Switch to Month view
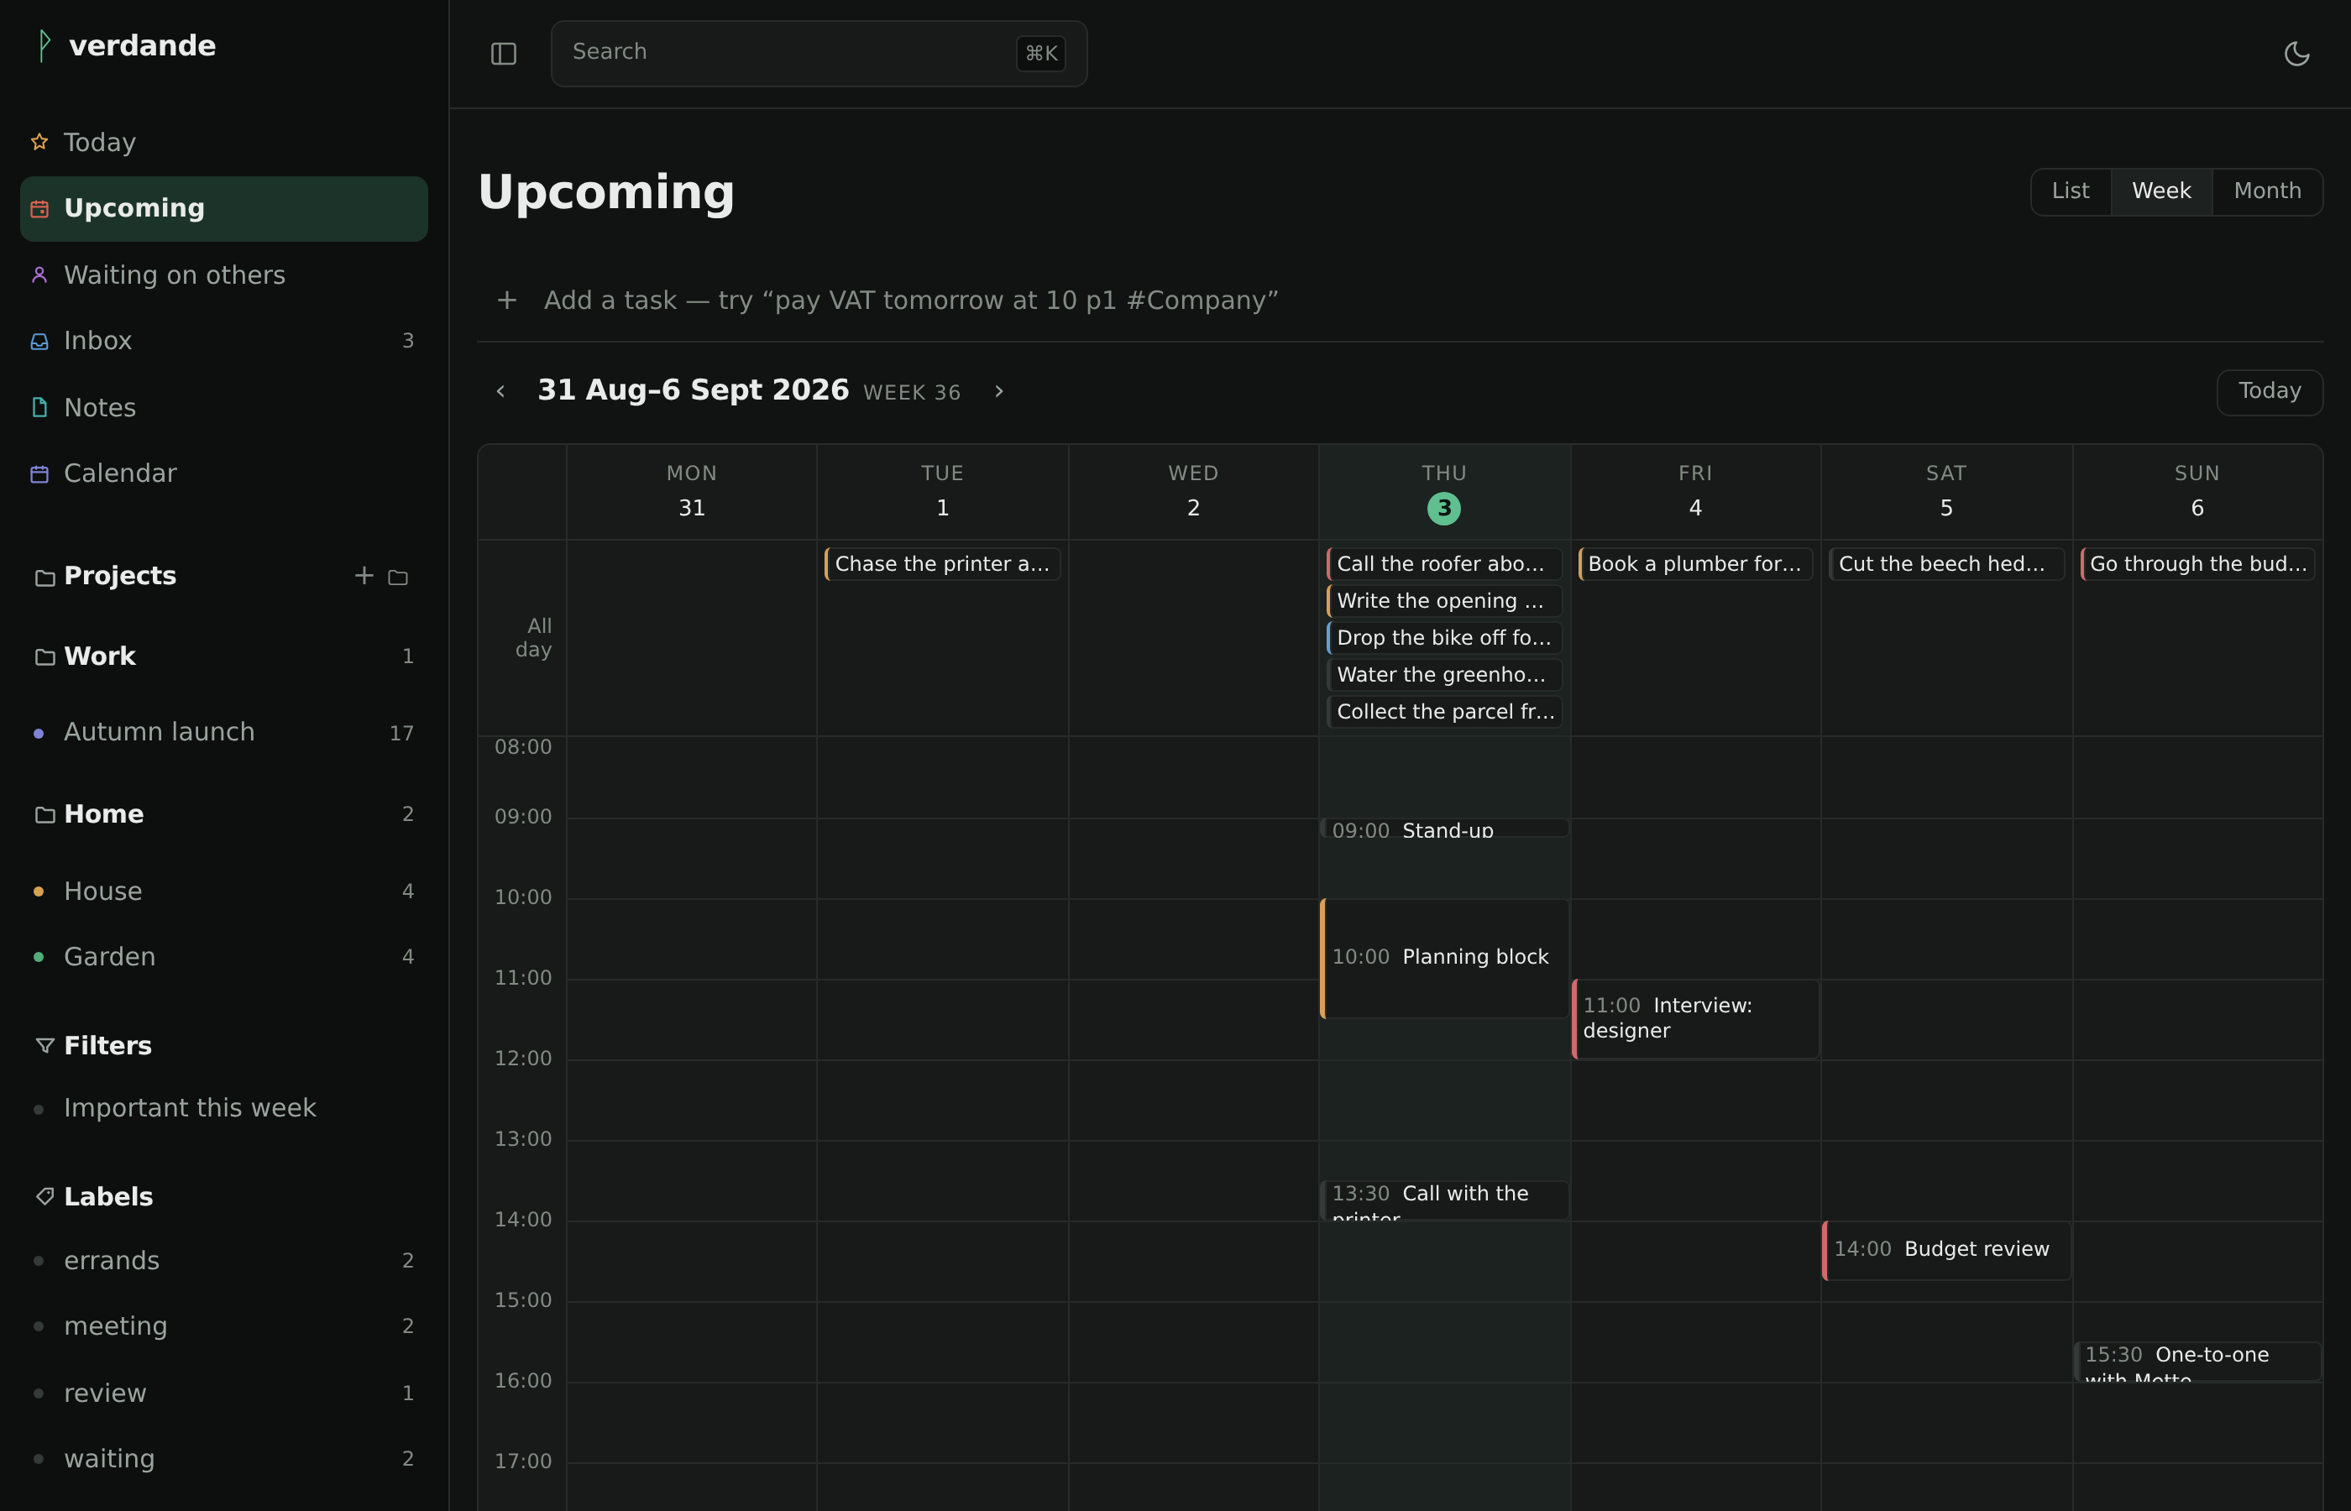This screenshot has width=2351, height=1511. pos(2266,191)
